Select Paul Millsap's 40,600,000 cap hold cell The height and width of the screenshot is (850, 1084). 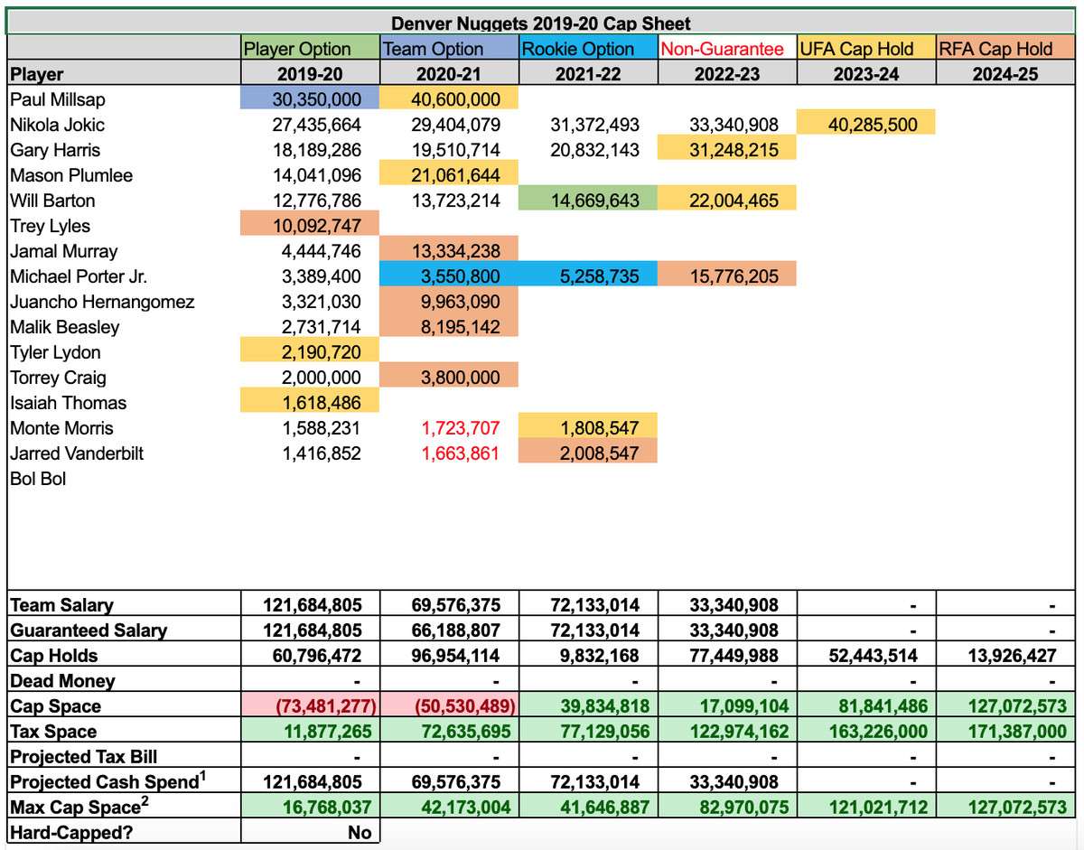click(x=449, y=98)
